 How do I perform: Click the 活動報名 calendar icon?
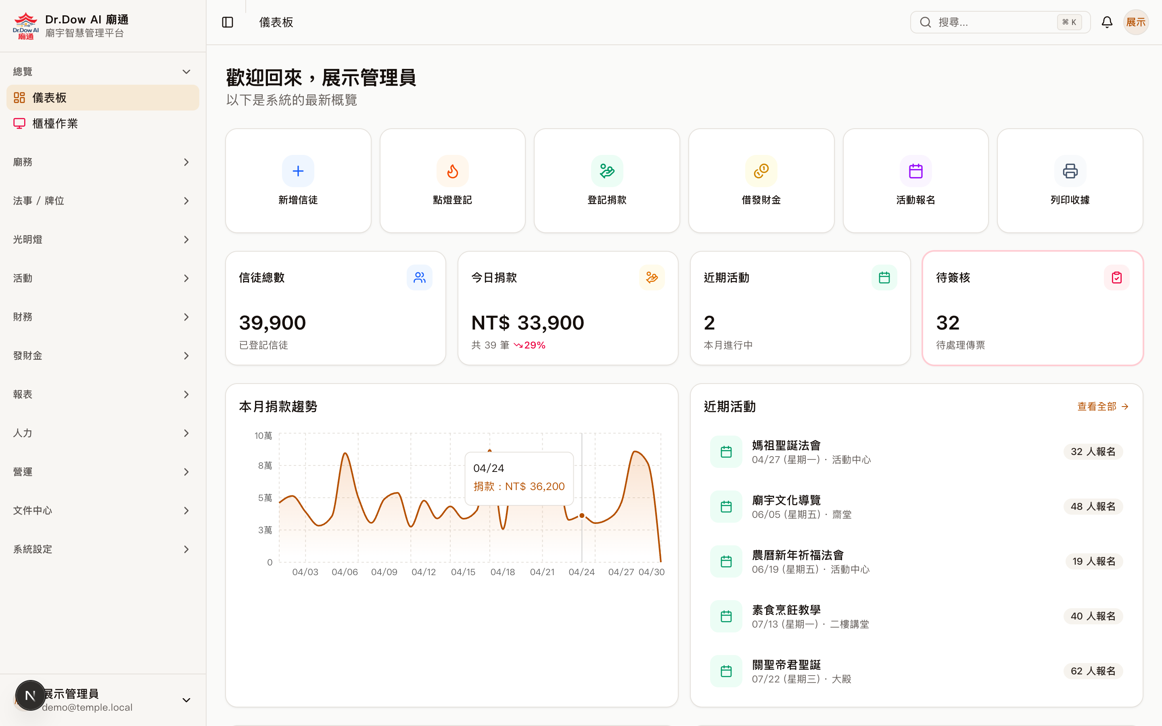tap(915, 171)
